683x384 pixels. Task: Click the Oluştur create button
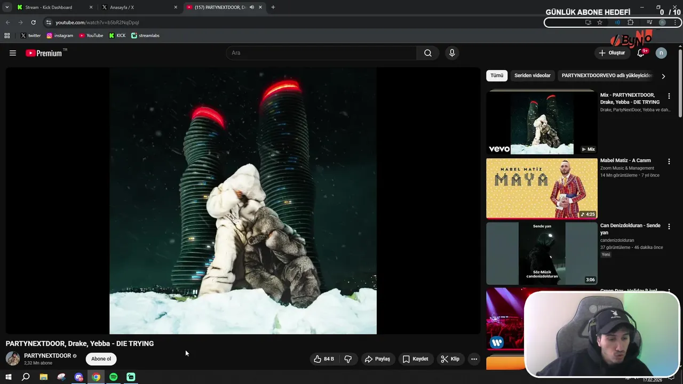click(611, 53)
